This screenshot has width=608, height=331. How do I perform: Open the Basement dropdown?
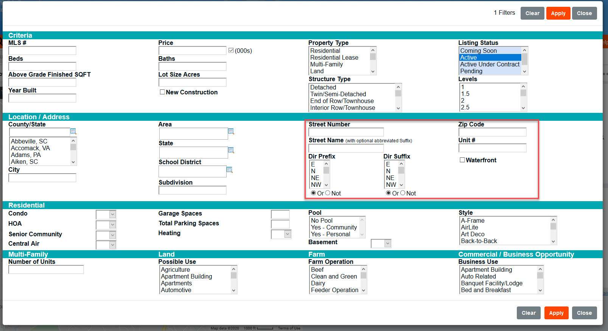tap(381, 243)
